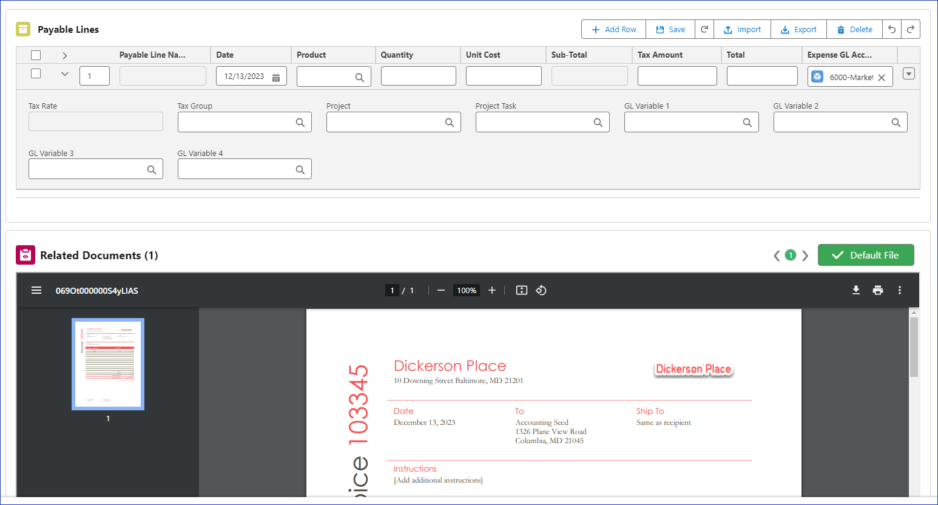This screenshot has height=505, width=938.
Task: Open the PDF sidebar hamburger menu
Action: (x=36, y=290)
